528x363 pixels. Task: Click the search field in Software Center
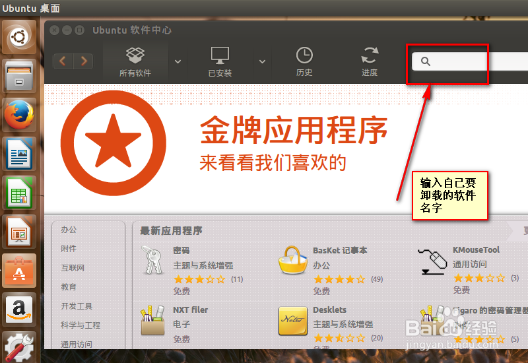(470, 61)
